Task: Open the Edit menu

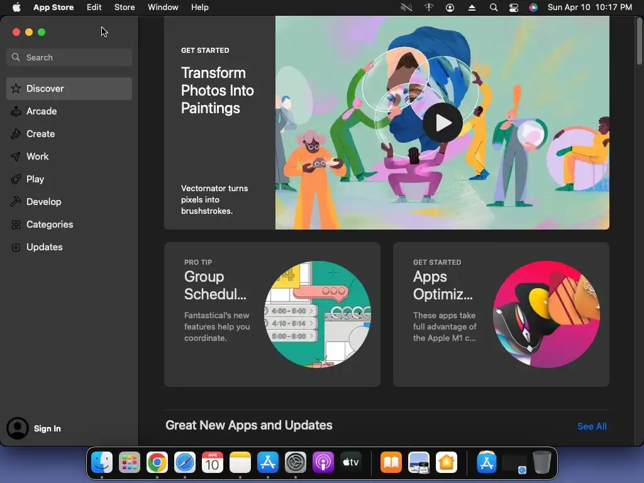Action: coord(94,7)
